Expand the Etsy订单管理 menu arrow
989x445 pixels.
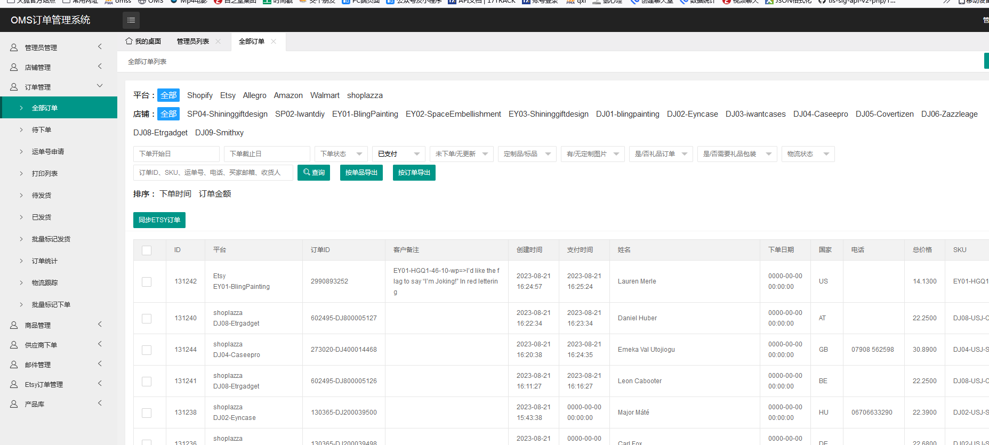click(100, 384)
